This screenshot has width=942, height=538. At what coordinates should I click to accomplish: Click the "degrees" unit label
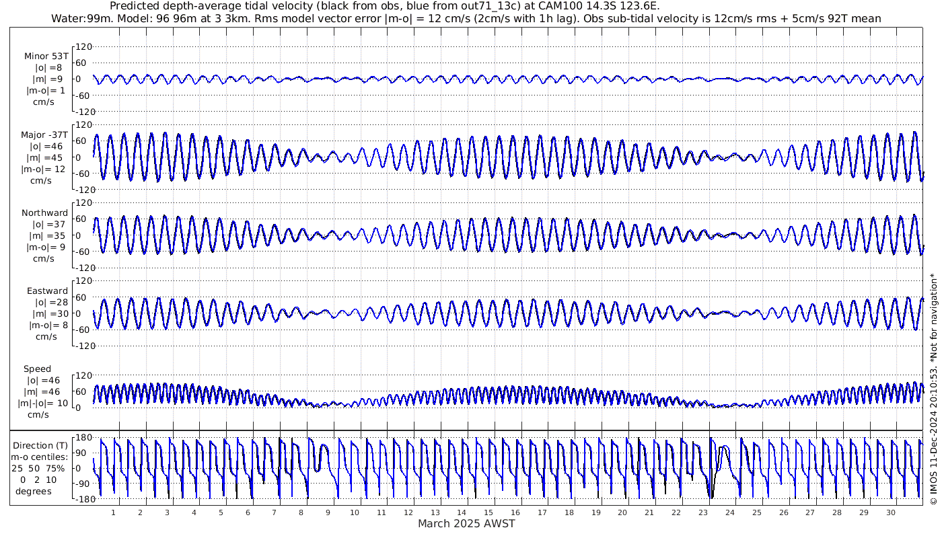coord(34,491)
